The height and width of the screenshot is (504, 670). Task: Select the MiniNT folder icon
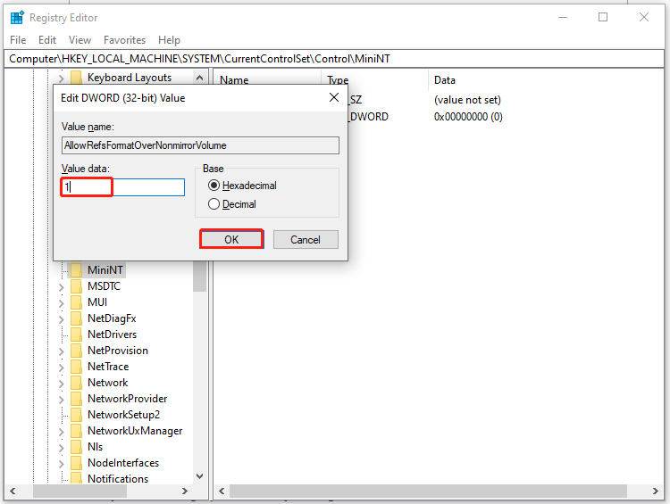[77, 269]
